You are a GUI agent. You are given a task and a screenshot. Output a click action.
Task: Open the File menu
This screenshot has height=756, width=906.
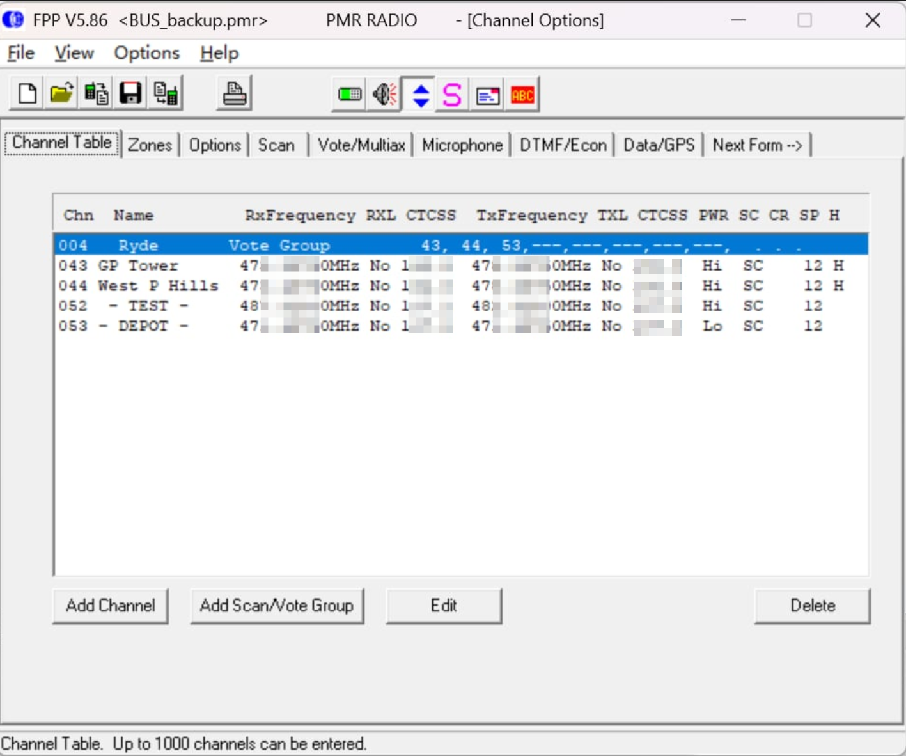tap(21, 53)
